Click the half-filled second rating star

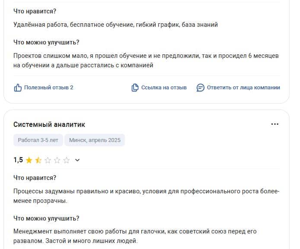[38, 160]
